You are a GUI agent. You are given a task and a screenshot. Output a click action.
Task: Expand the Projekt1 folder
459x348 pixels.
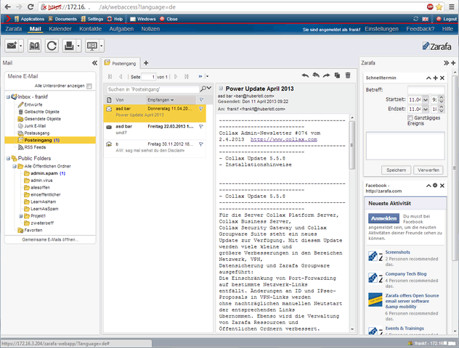pyautogui.click(x=21, y=216)
